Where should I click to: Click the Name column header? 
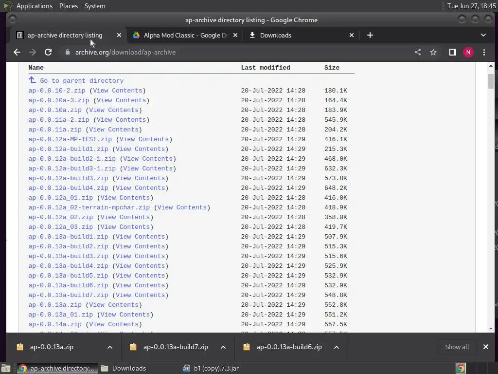pyautogui.click(x=36, y=68)
